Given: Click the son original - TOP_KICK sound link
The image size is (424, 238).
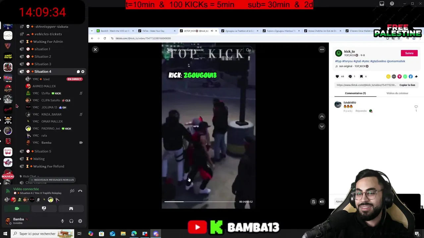Looking at the screenshot, I should pos(354,66).
